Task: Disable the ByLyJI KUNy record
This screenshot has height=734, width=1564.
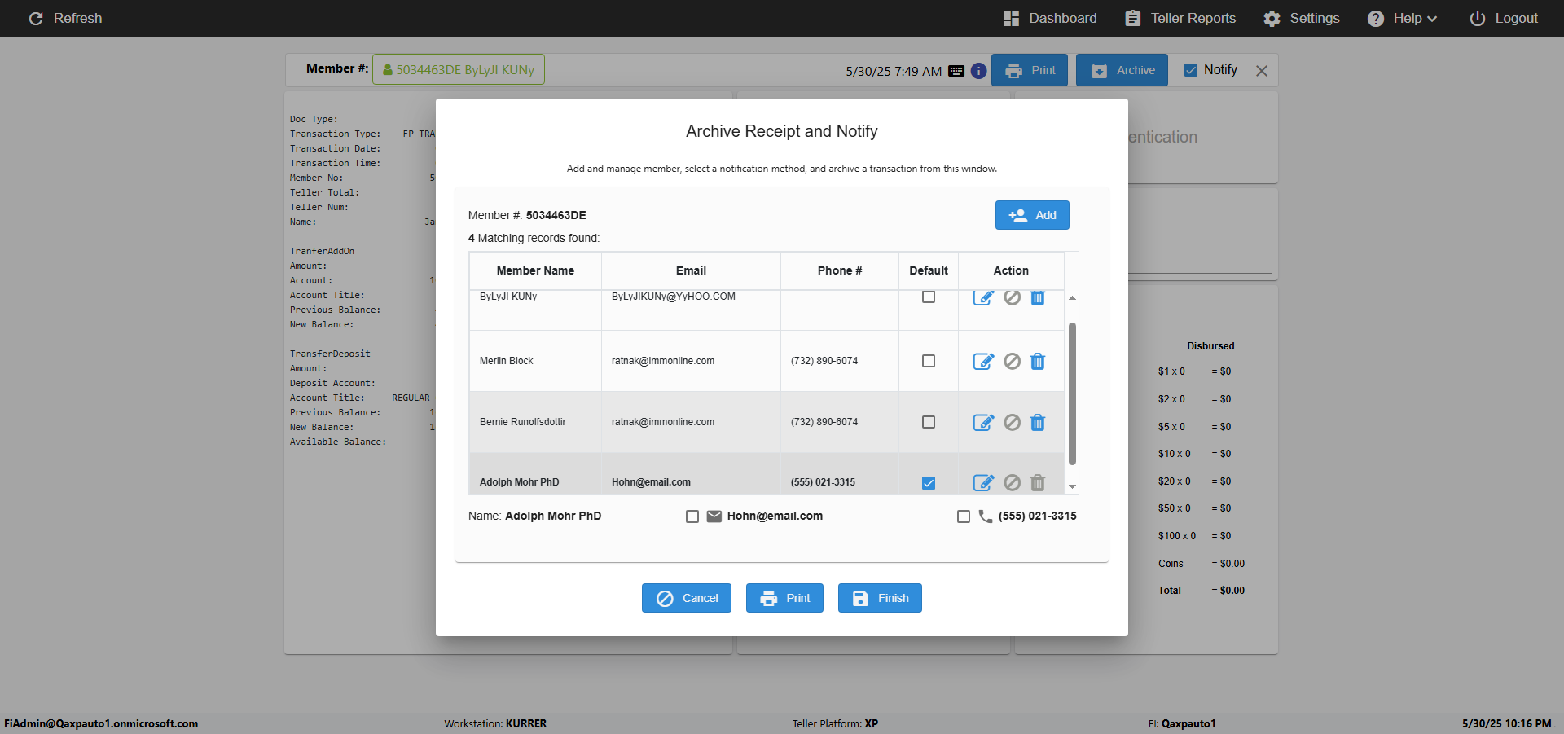Action: (x=1012, y=297)
